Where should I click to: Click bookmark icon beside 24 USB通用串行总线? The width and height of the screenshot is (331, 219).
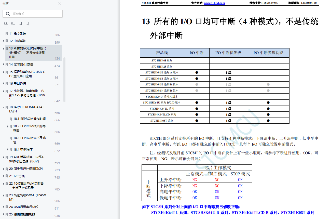pos(7,207)
